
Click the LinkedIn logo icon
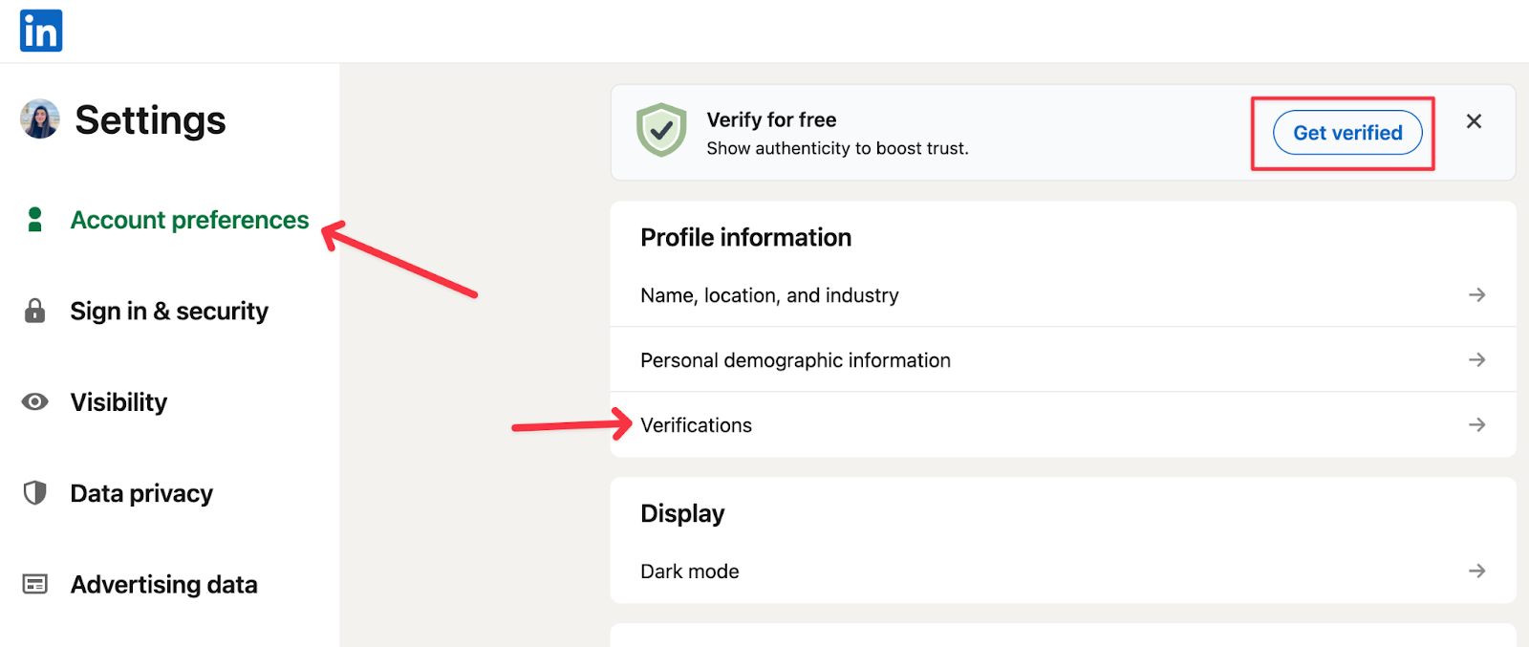40,30
